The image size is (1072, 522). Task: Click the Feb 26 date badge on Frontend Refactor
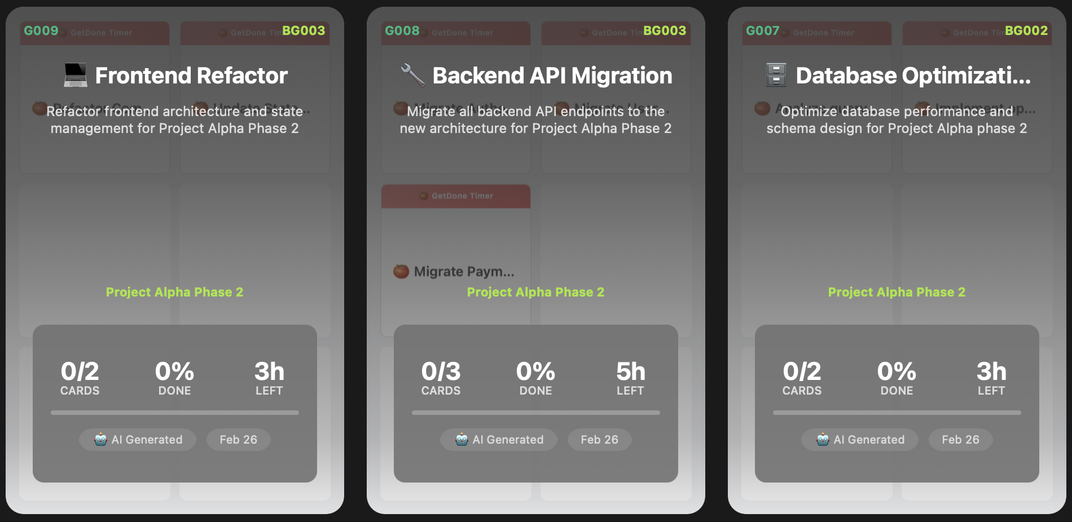[x=238, y=440]
